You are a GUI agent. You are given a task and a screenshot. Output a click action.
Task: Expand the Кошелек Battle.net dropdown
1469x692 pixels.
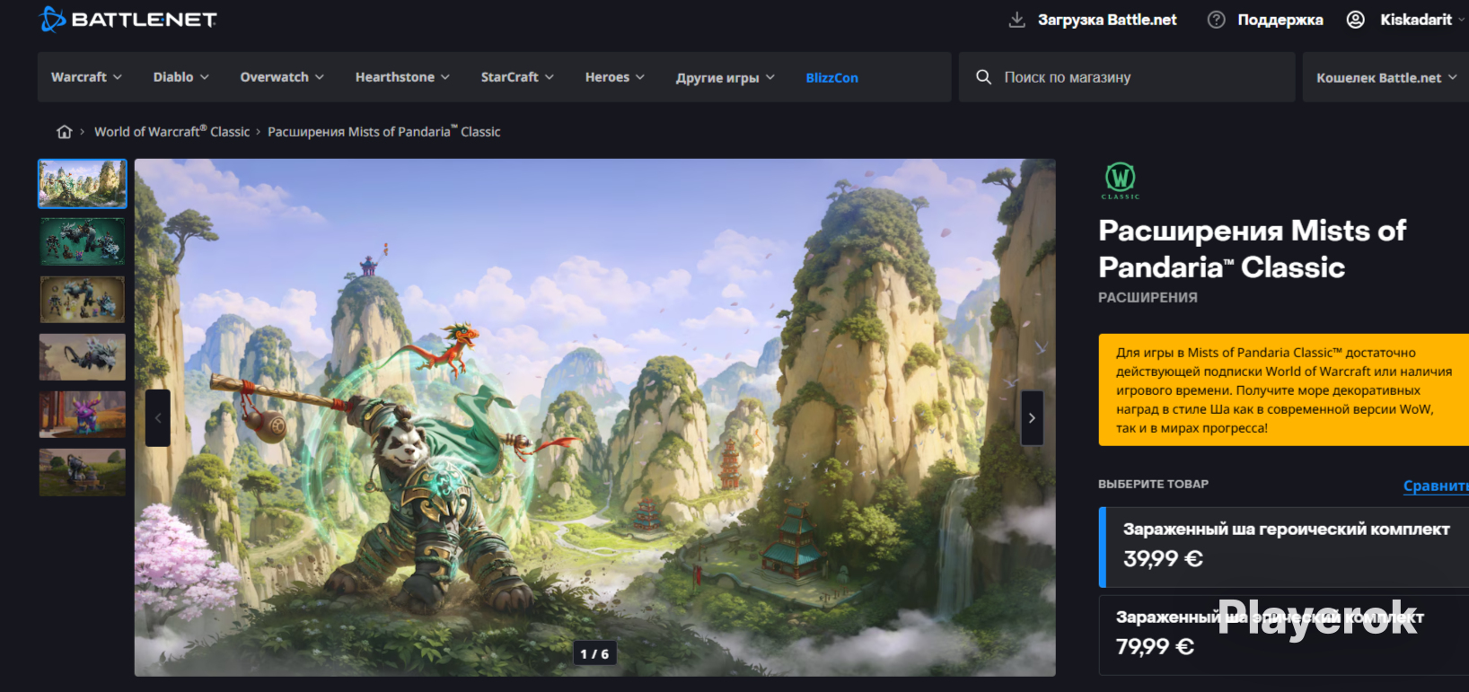[x=1386, y=77]
